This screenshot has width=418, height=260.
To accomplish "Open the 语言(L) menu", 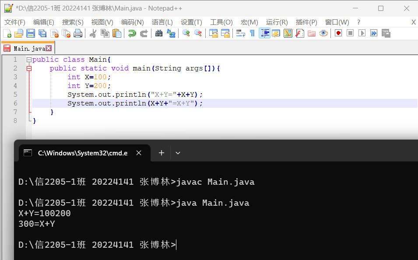I will tap(162, 22).
